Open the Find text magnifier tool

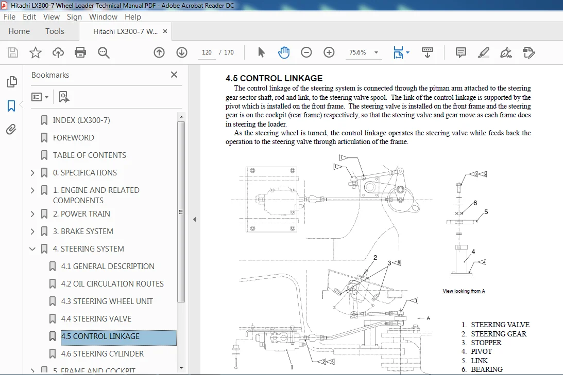click(x=104, y=52)
